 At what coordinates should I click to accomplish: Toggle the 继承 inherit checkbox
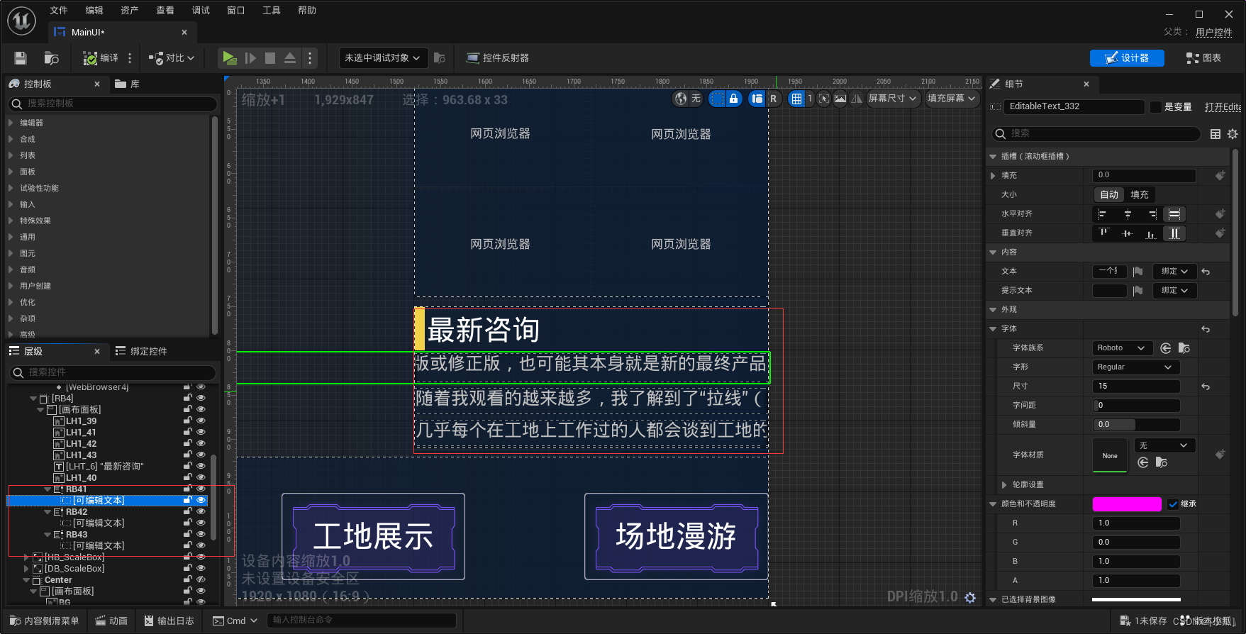pyautogui.click(x=1173, y=504)
